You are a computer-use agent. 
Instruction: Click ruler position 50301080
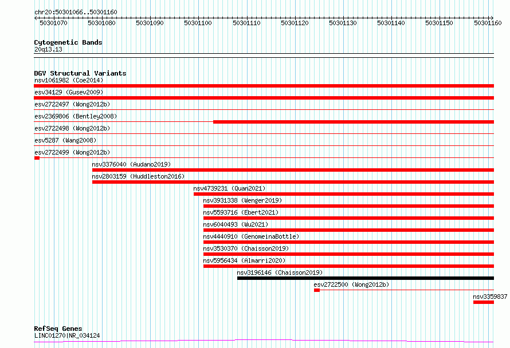pos(101,23)
